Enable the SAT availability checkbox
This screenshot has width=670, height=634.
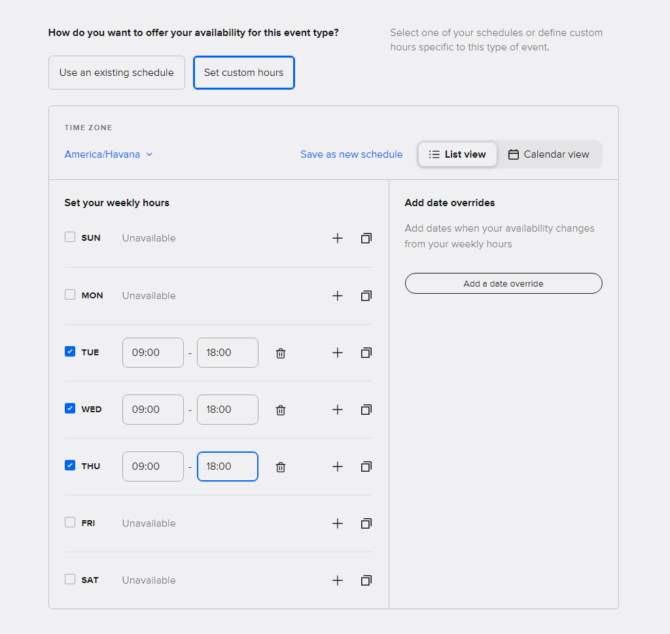(70, 579)
